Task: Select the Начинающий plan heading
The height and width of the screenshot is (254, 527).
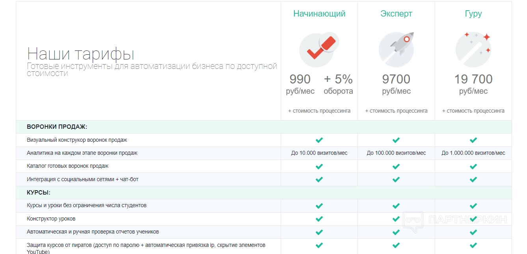Action: click(x=319, y=14)
